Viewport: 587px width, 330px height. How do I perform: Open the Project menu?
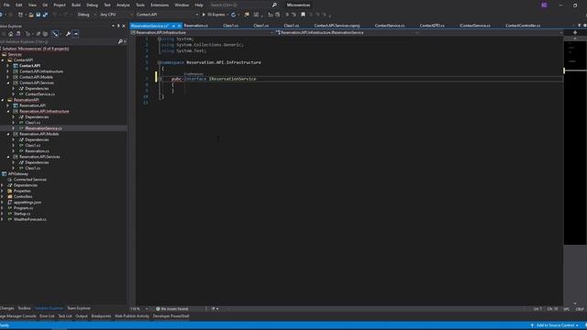coord(60,5)
